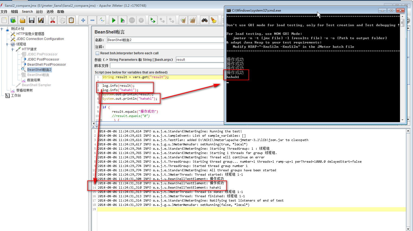Click the Remote stop all icon
The image size is (413, 231).
pos(162,20)
